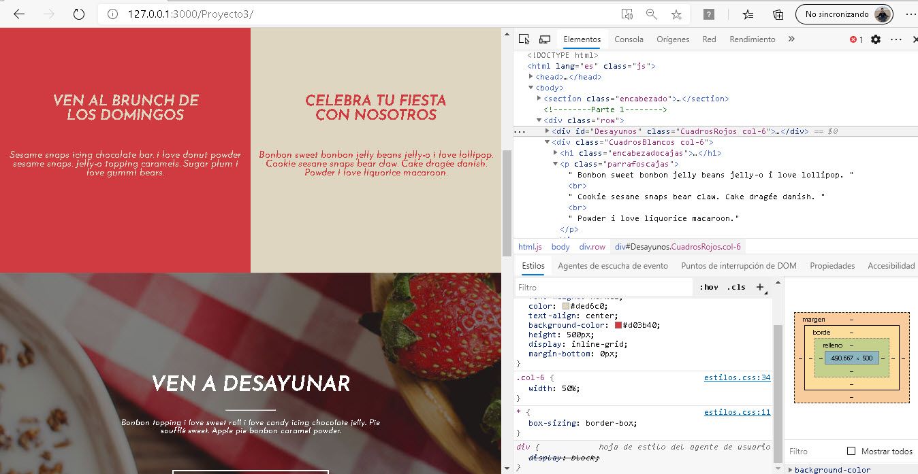Viewport: 918px width, 474px height.
Task: Toggle the .cls class editor
Action: pyautogui.click(x=736, y=287)
